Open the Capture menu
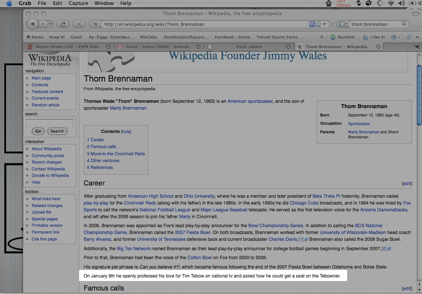Screen dimensions: 422x294 pyautogui.click(x=78, y=3)
